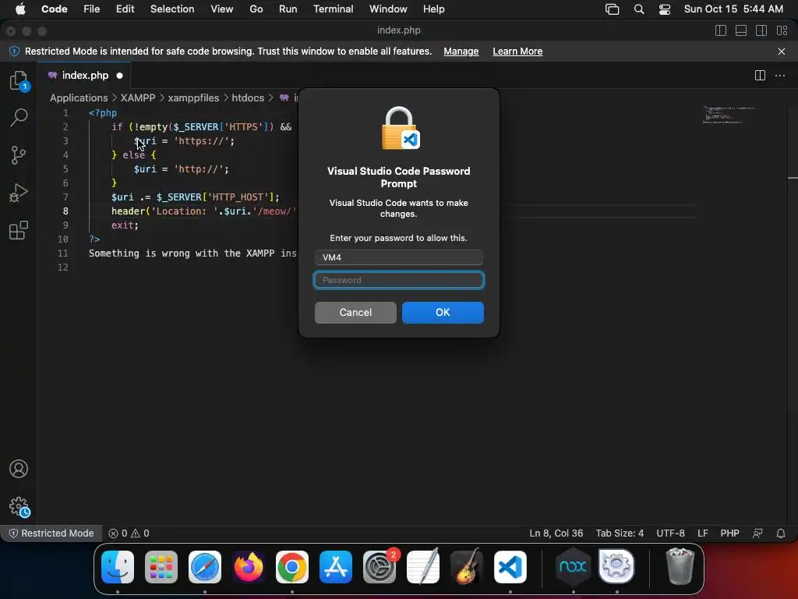The width and height of the screenshot is (798, 599).
Task: Click xamppfiles breadcrumb segment
Action: pos(193,97)
